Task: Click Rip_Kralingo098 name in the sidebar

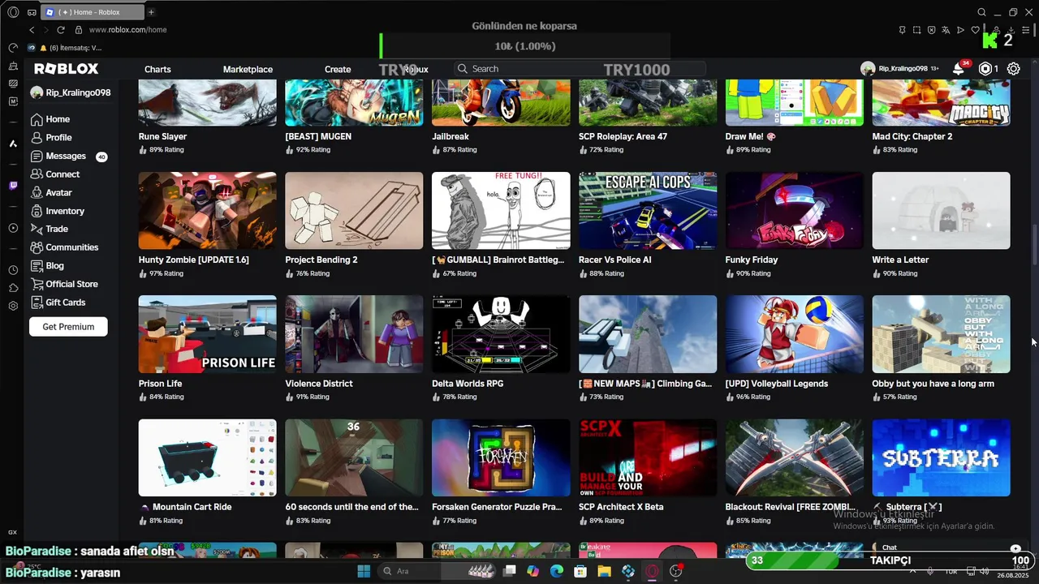Action: 78,92
